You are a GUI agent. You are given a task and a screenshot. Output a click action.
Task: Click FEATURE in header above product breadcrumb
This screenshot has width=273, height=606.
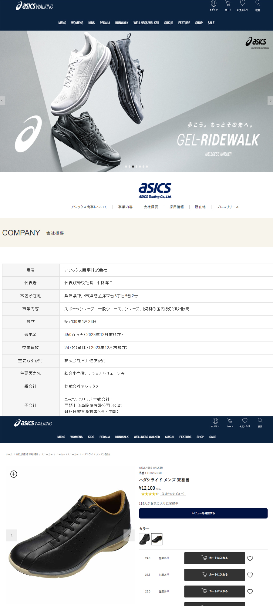point(185,437)
